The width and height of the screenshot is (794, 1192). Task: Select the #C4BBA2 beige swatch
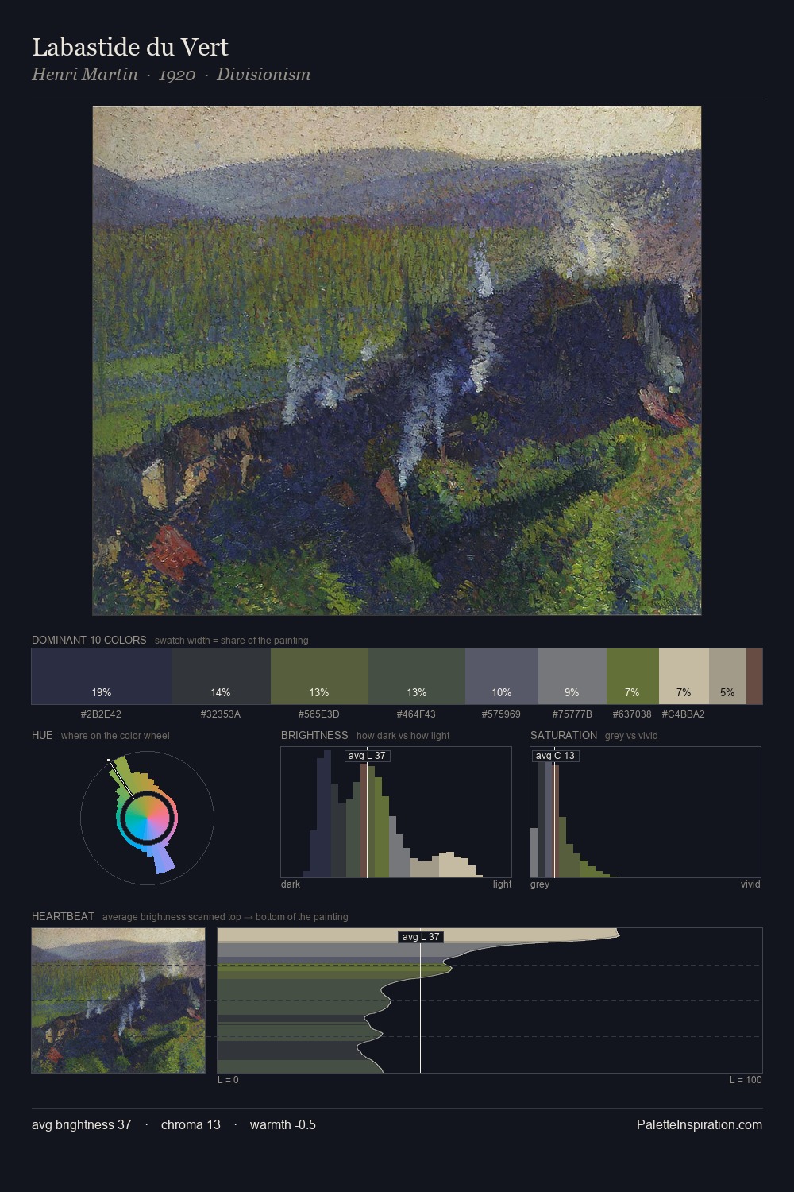pos(684,676)
